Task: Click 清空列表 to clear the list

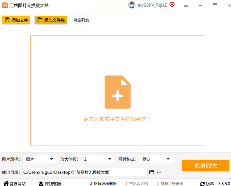Action: (x=81, y=20)
